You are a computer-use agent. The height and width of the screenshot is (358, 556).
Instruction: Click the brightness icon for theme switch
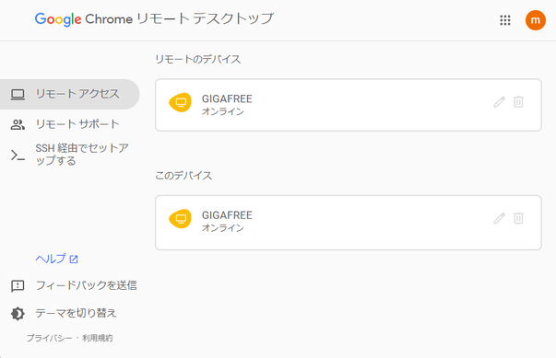(x=18, y=314)
